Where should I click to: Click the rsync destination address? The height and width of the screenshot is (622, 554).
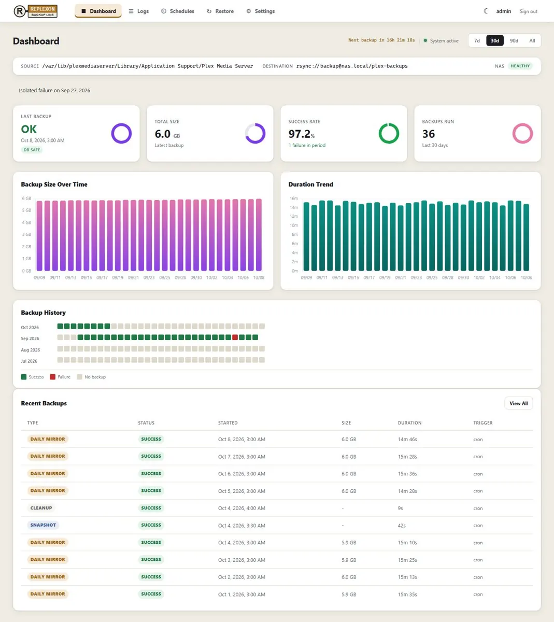[352, 66]
